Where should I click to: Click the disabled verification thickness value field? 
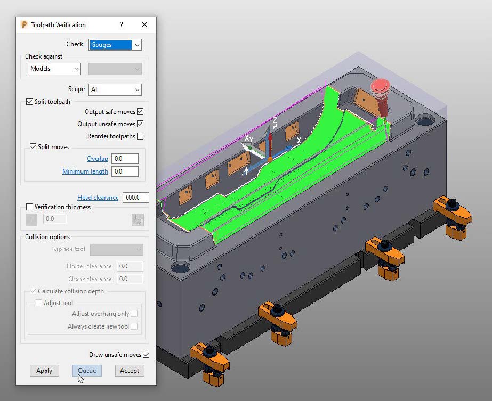pyautogui.click(x=55, y=219)
